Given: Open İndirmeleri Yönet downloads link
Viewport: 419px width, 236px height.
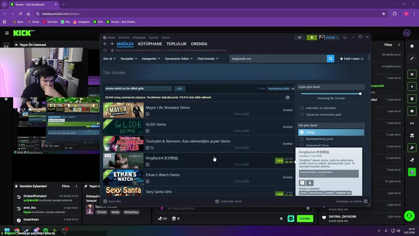Looking at the screenshot, I should (x=228, y=201).
